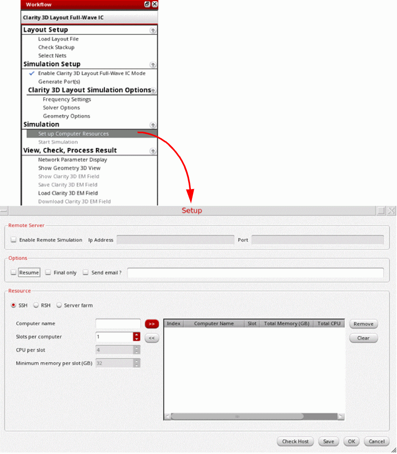Click Download Clarity 3D EM Field
The height and width of the screenshot is (454, 397).
coord(74,202)
